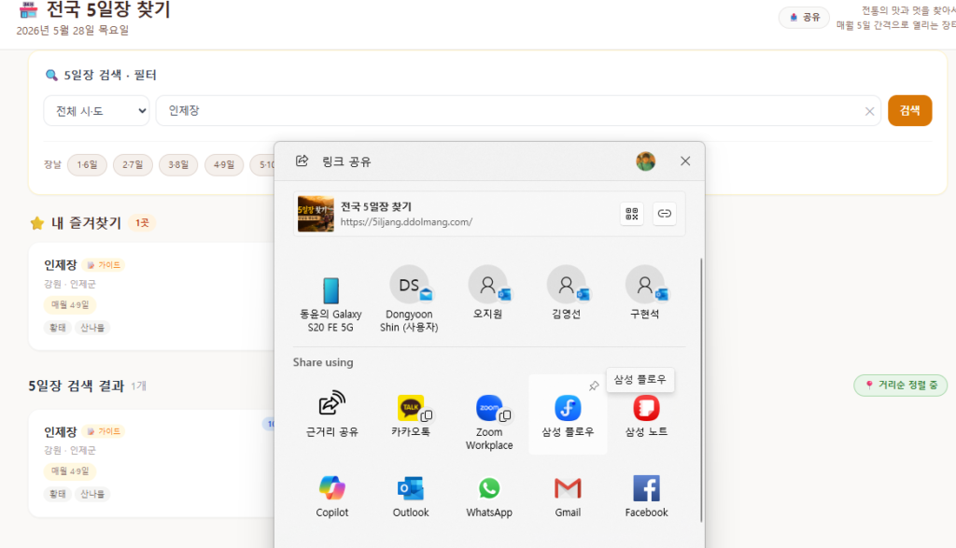Screen dimensions: 956x548
Task: Open 인제장 in 내 즐겨찾기
Action: click(61, 265)
